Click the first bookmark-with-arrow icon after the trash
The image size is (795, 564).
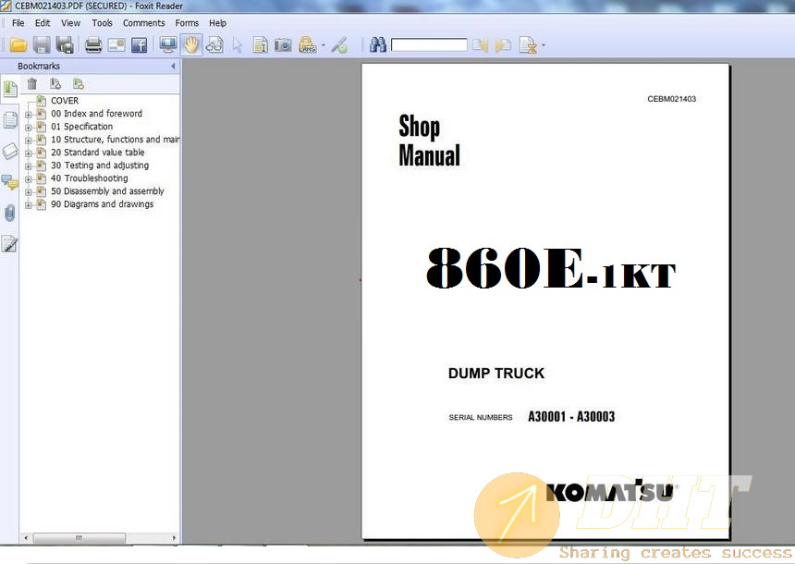55,84
